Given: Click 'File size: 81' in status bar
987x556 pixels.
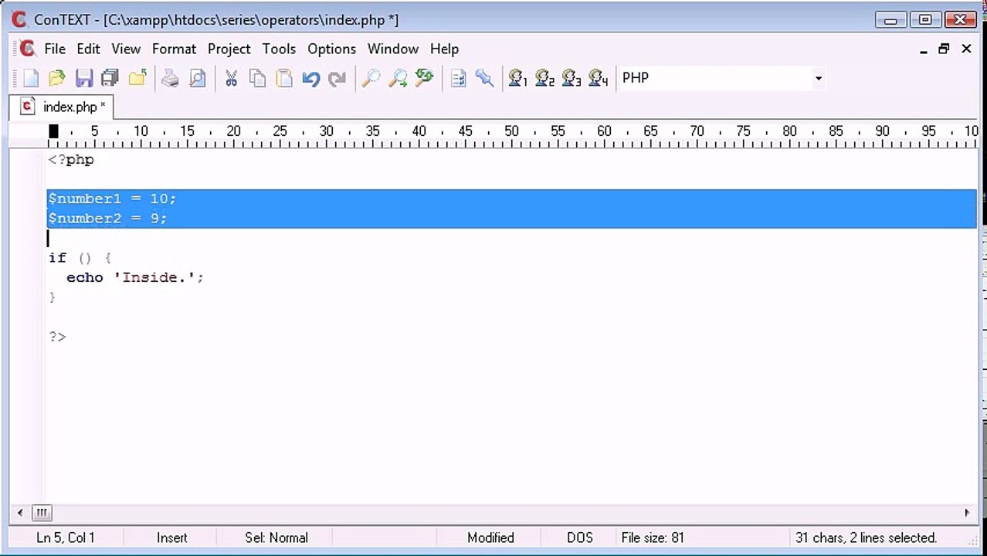Looking at the screenshot, I should [x=653, y=537].
